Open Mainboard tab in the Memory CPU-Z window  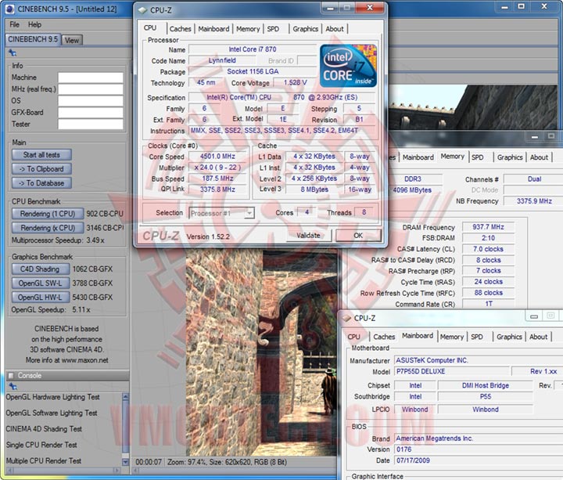418,157
